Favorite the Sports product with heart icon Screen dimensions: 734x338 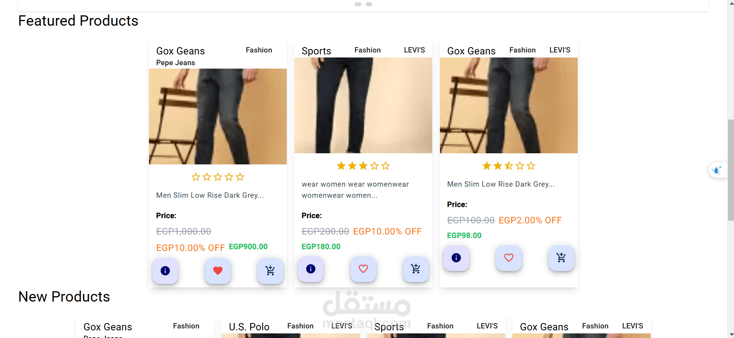(363, 269)
